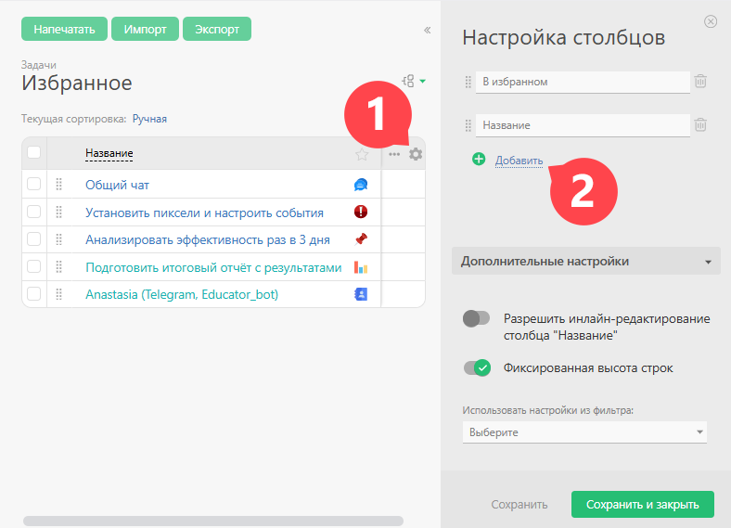The image size is (731, 528).
Task: Click the Название column field in settings
Action: (x=583, y=125)
